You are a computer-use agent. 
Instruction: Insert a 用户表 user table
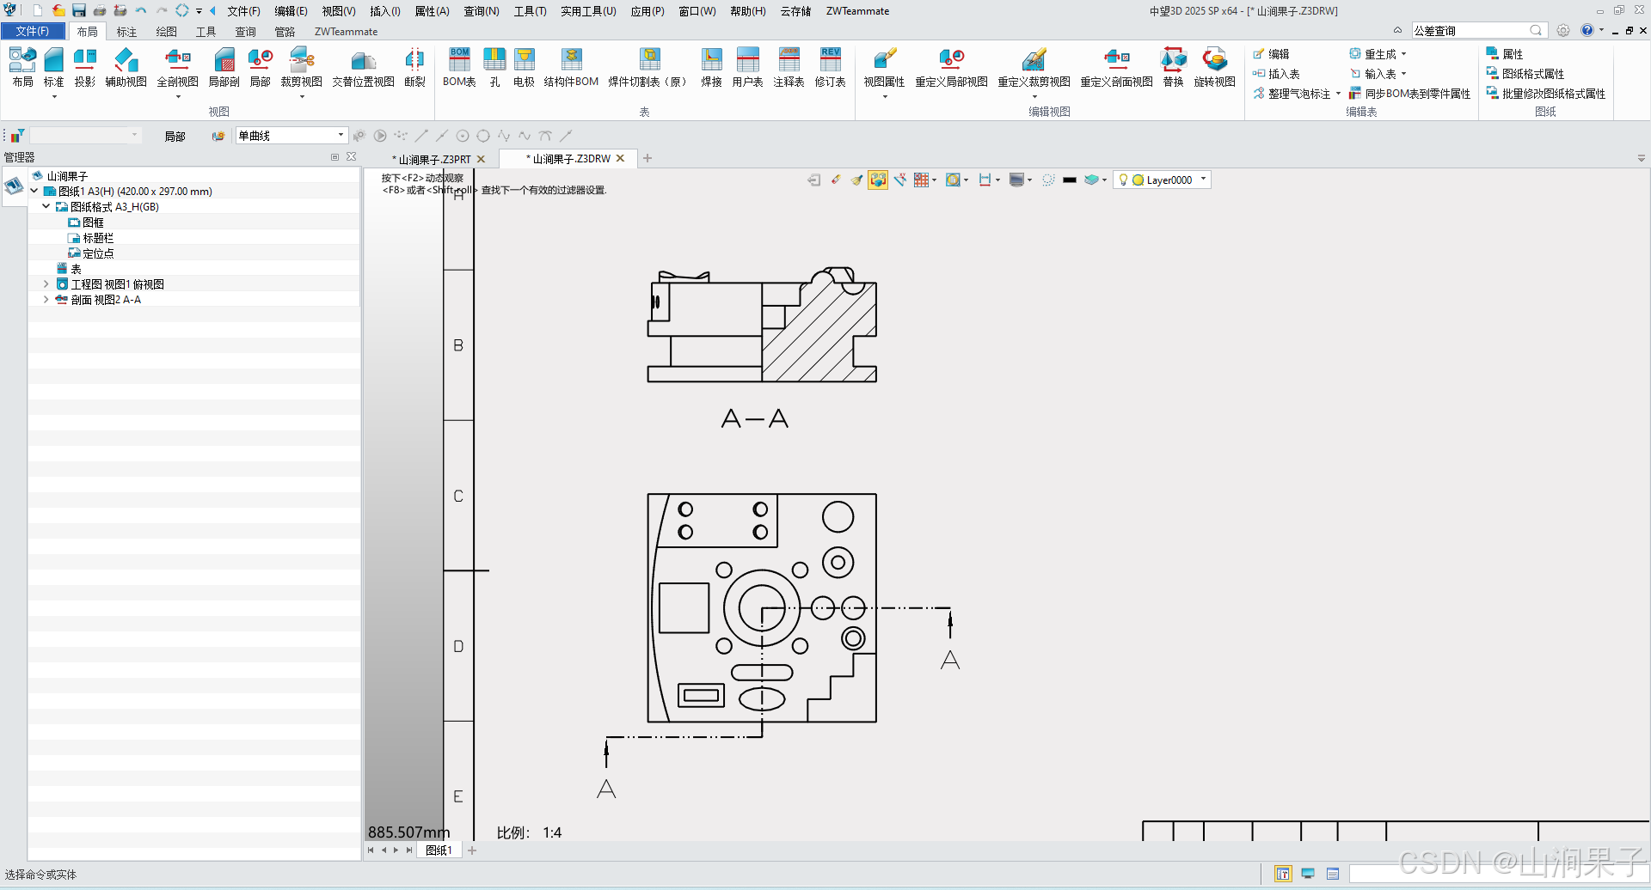click(x=748, y=67)
